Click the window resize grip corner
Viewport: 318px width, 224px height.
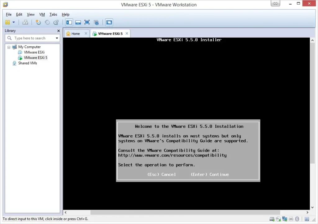pos(314,220)
